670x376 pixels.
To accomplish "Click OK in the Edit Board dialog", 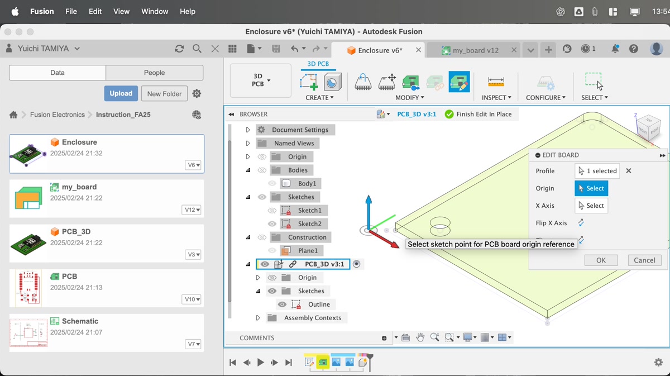I will 601,260.
